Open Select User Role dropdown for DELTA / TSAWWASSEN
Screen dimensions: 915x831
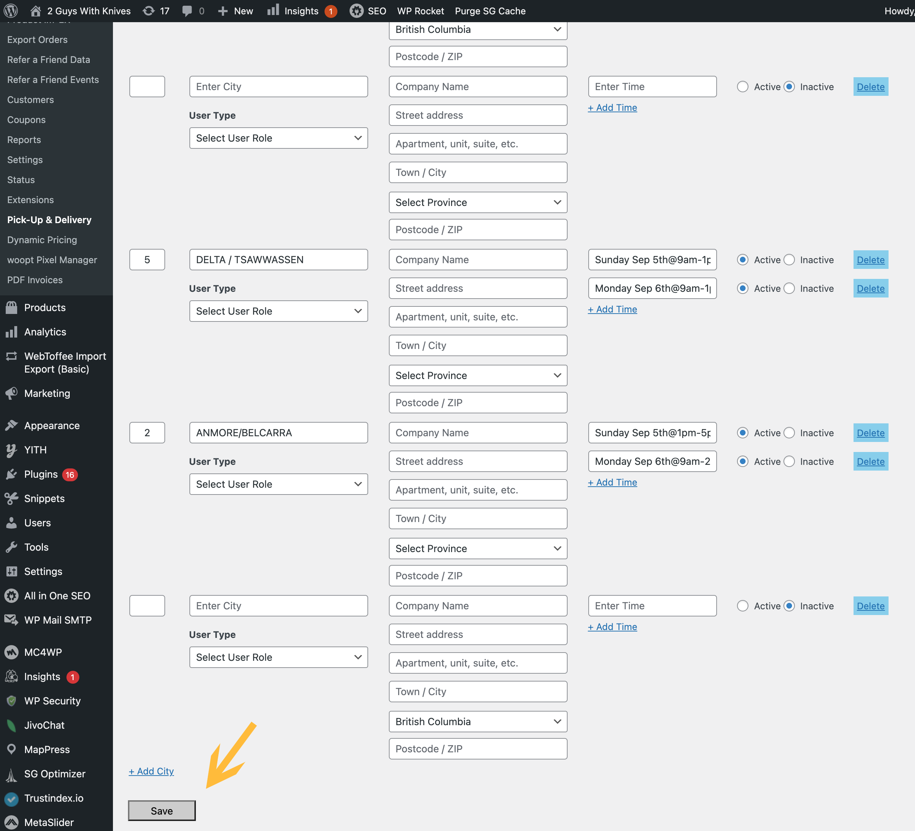[x=278, y=311]
